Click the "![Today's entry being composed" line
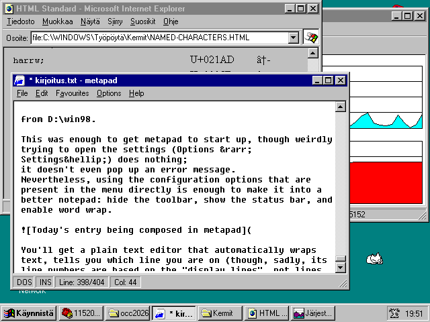This screenshot has width=430, height=322. click(136, 230)
